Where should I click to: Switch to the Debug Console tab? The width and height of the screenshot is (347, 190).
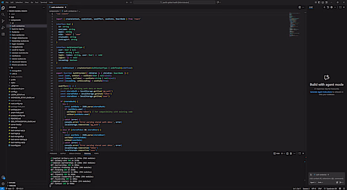tap(75, 153)
